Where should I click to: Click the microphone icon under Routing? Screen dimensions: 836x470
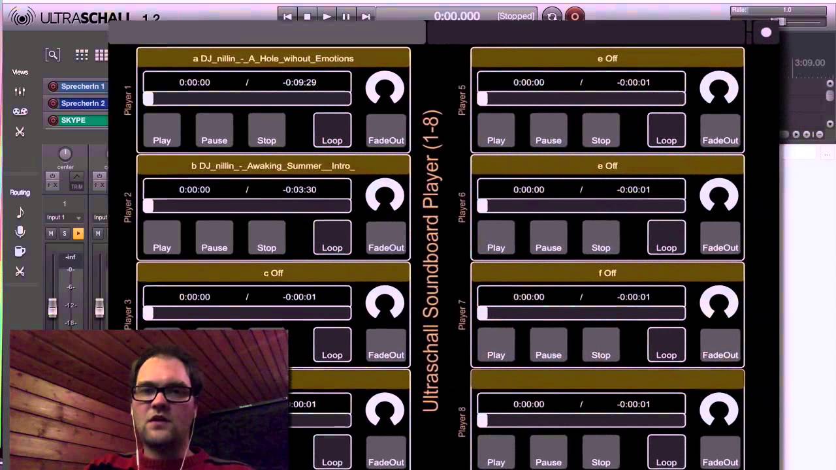pos(20,232)
